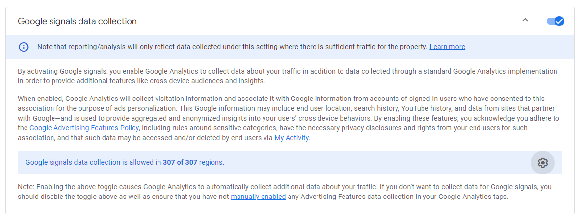Viewport: 581px width, 222px height.
Task: Collapse the Google signals section chevron
Action: (525, 21)
